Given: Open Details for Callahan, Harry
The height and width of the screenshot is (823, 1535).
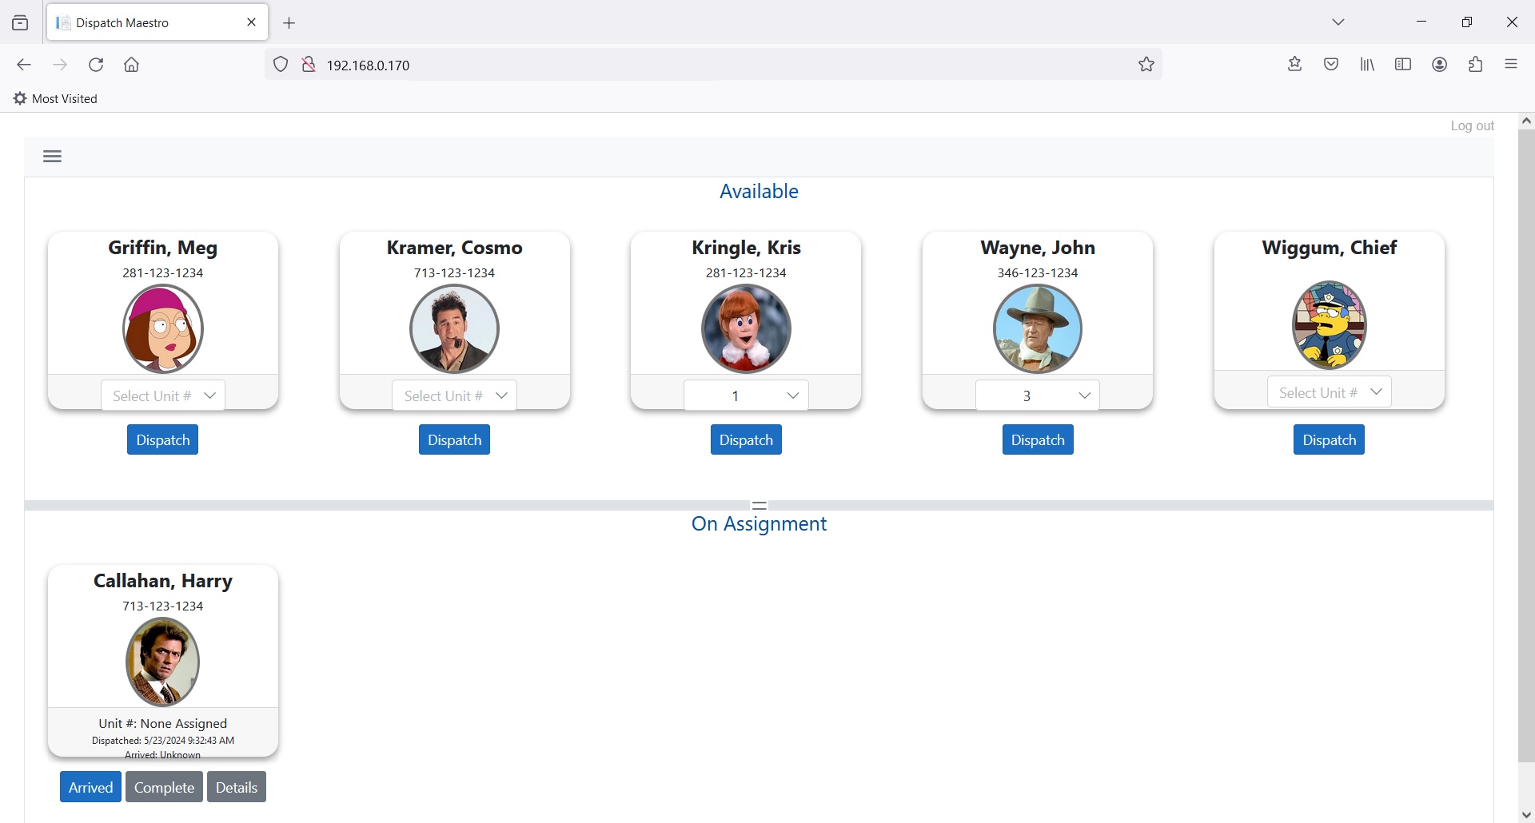Looking at the screenshot, I should coord(237,787).
